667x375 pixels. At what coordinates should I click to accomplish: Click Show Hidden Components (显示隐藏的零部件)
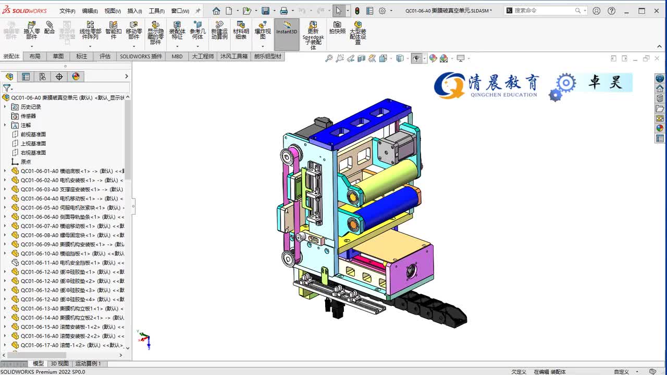155,33
